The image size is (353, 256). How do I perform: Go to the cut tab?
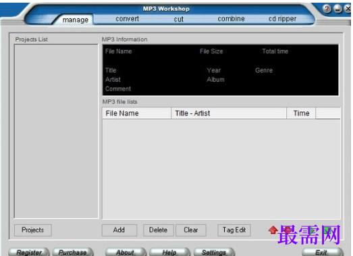[179, 19]
